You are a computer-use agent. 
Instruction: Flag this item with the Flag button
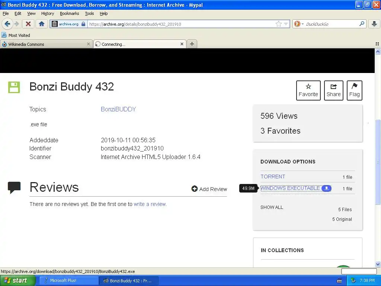pyautogui.click(x=355, y=90)
